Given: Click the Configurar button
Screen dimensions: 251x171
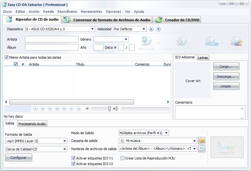Looking at the screenshot, I should click(x=18, y=158).
